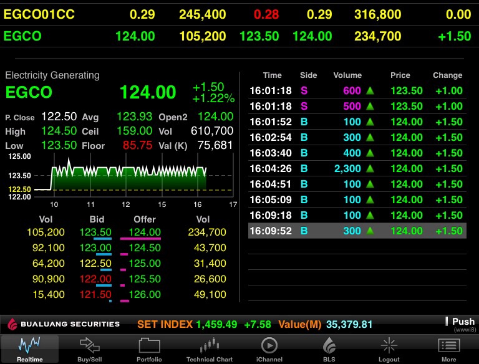The width and height of the screenshot is (479, 364).
Task: Tap the Logout tab
Action: pos(389,349)
